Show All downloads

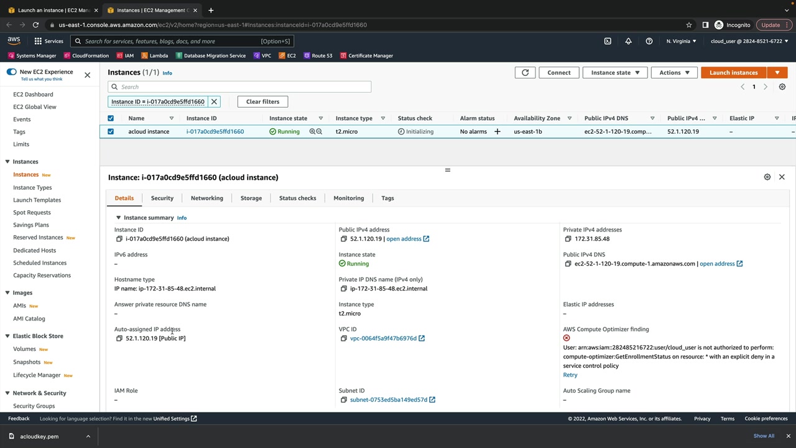(764, 436)
